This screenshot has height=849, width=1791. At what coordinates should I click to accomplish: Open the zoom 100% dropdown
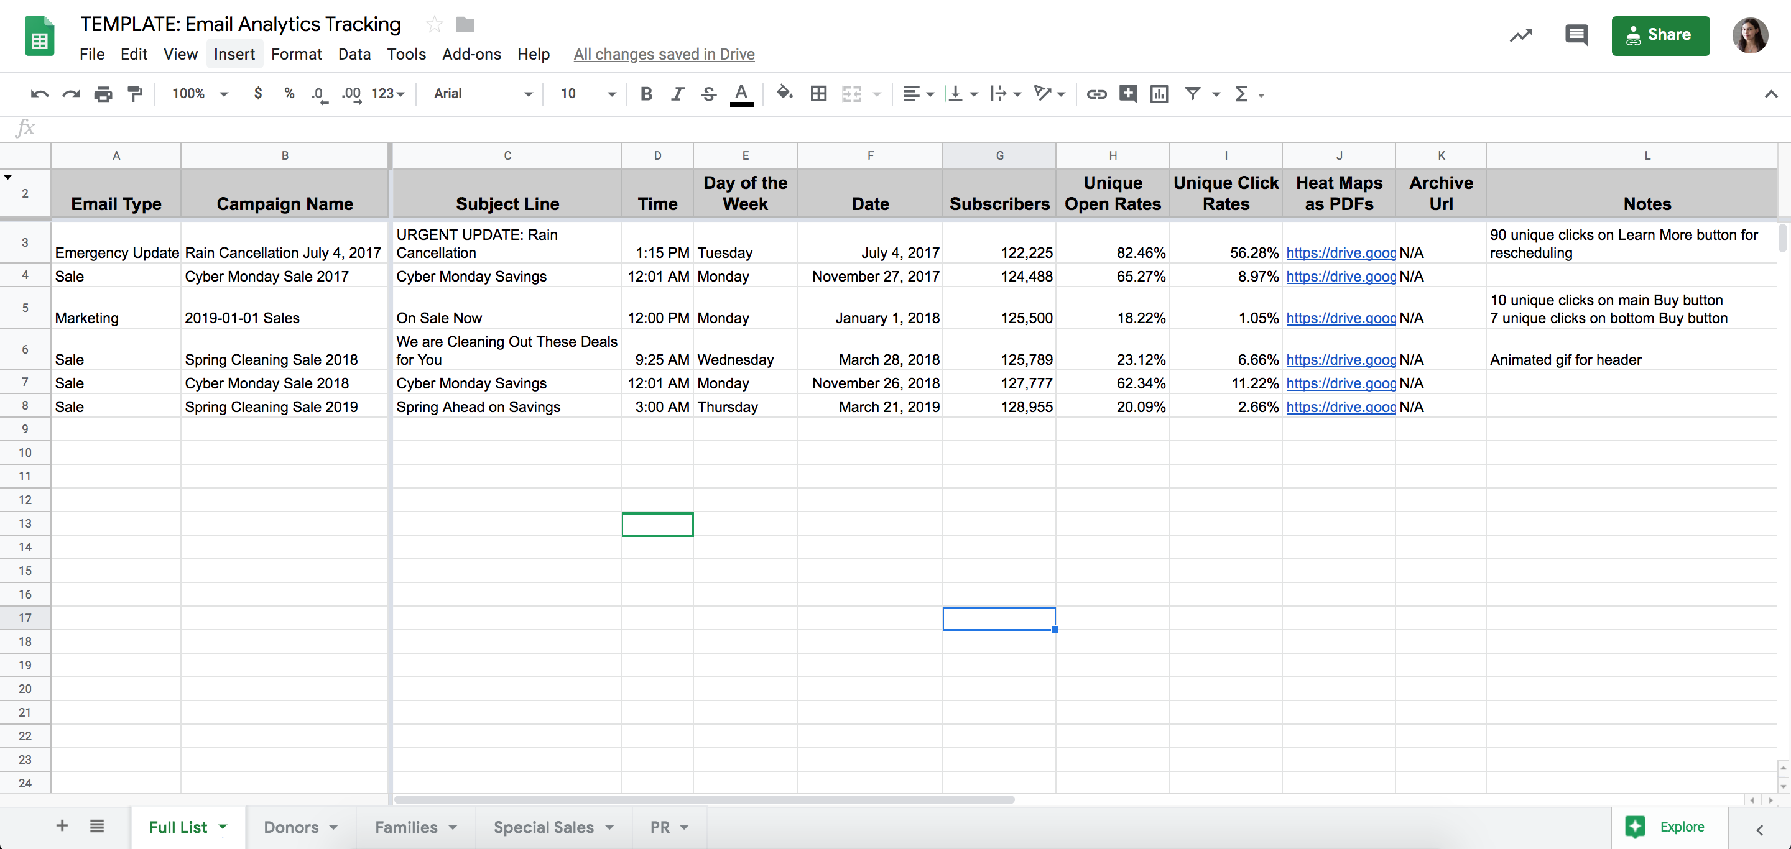tap(200, 94)
